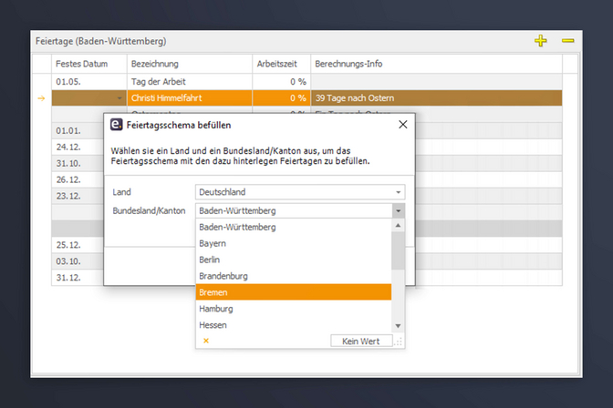This screenshot has height=408, width=613.
Task: Select Baden-Württemberg from the list
Action: [x=293, y=228]
